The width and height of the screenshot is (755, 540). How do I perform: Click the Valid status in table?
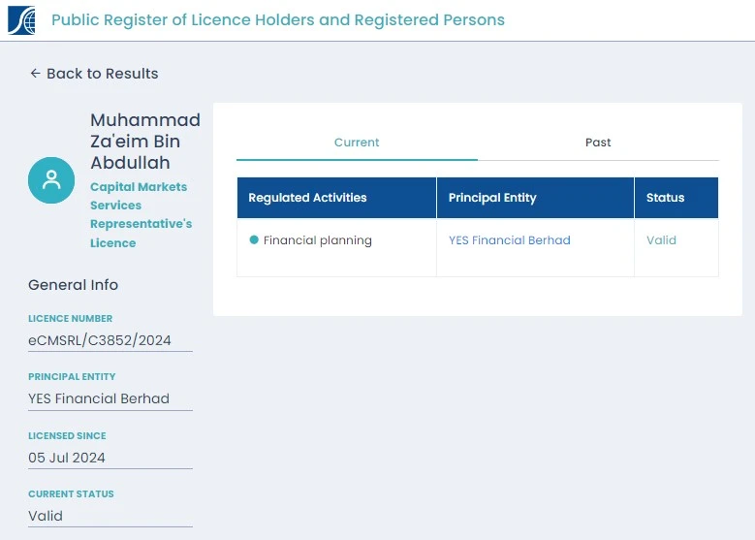pos(661,239)
